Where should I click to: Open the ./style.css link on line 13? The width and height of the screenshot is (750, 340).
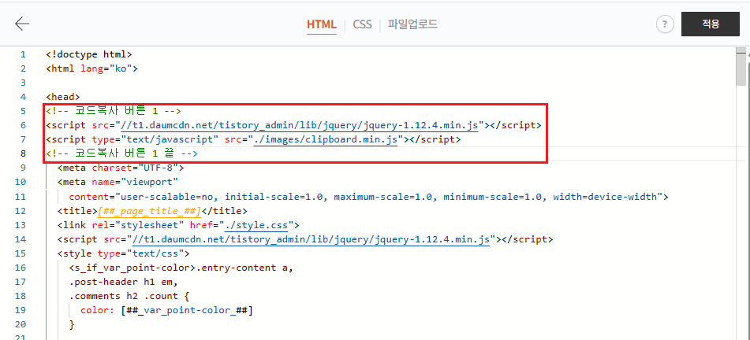[x=256, y=225]
